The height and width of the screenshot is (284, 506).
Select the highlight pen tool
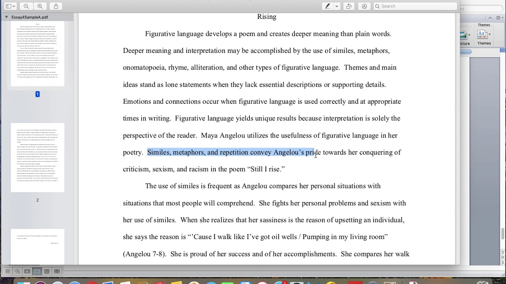click(x=327, y=6)
